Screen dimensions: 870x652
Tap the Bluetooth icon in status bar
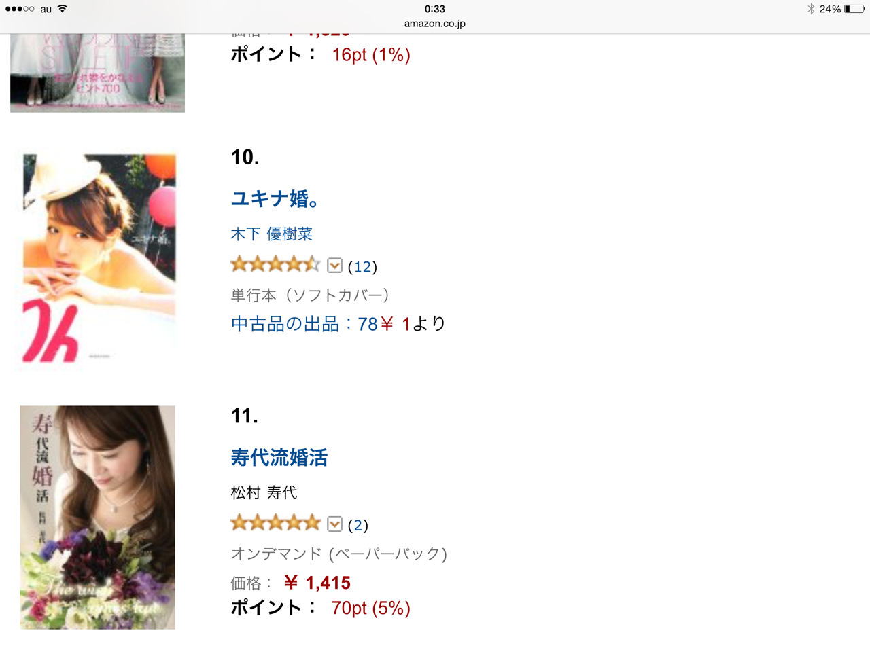pos(810,9)
